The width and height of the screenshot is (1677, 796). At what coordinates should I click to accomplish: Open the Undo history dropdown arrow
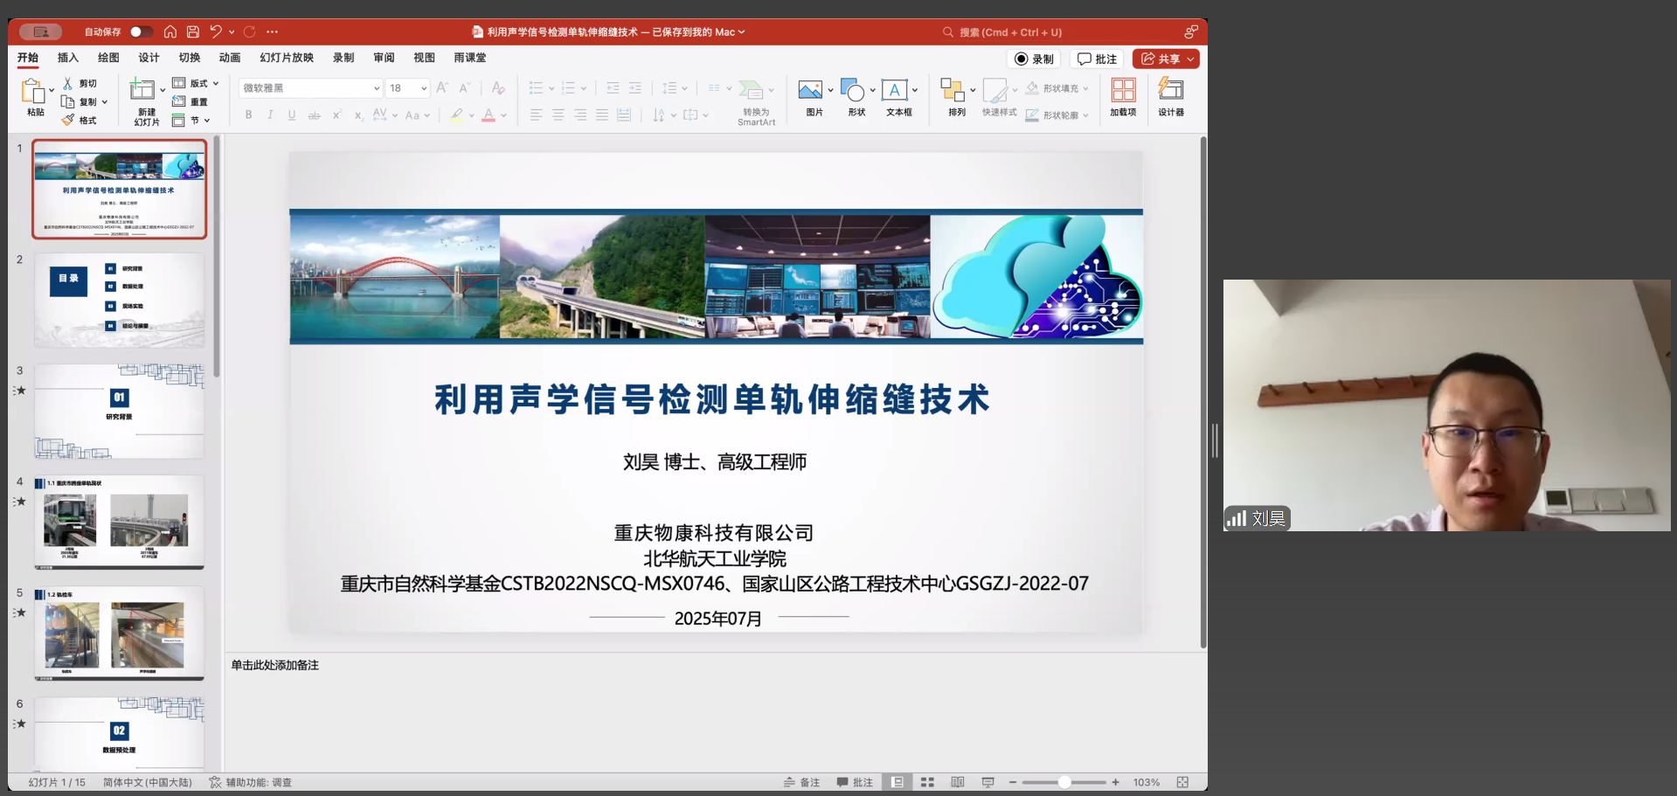(x=232, y=32)
